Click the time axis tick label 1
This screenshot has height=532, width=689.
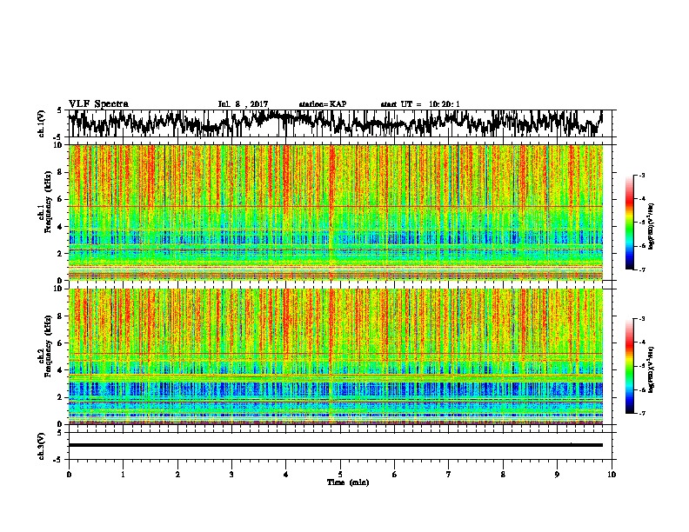(123, 475)
